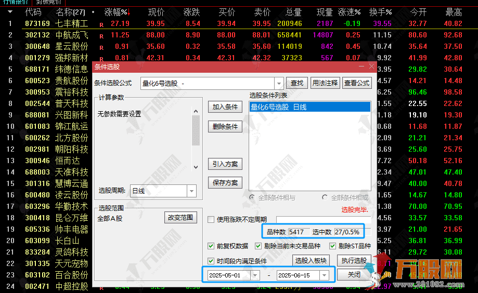Toggle 使用涨跌不定周期 checkbox

tap(211, 219)
